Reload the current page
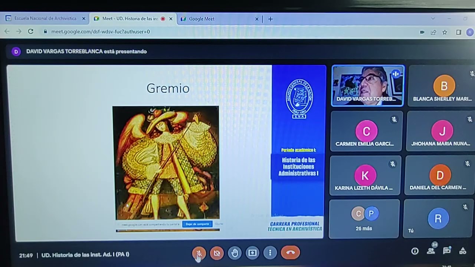This screenshot has width=475, height=267. click(31, 32)
